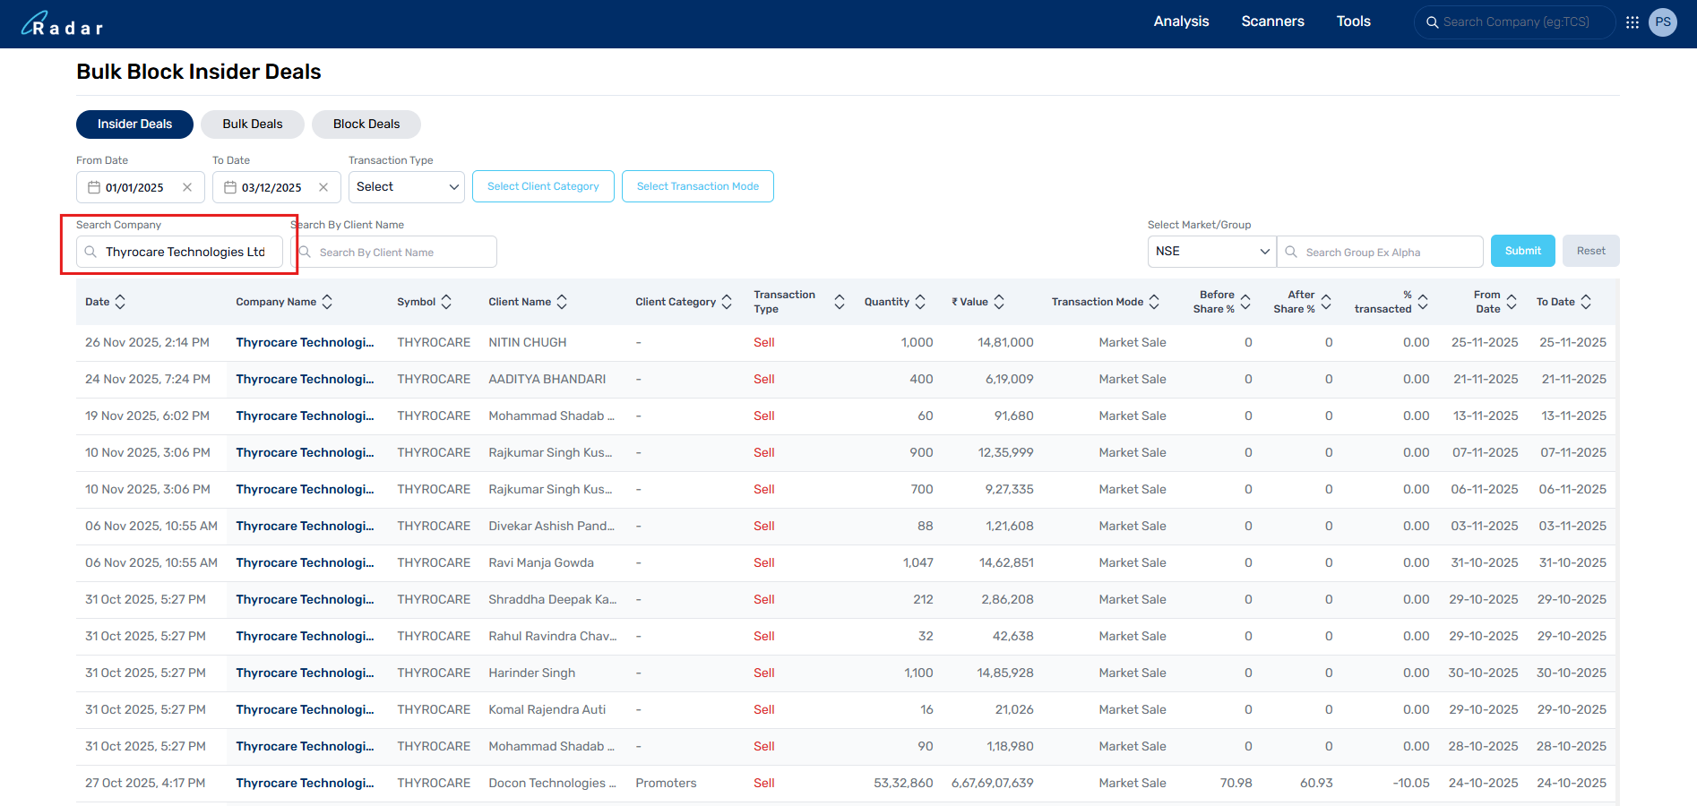Open Transaction Type Select dropdown

click(x=407, y=187)
